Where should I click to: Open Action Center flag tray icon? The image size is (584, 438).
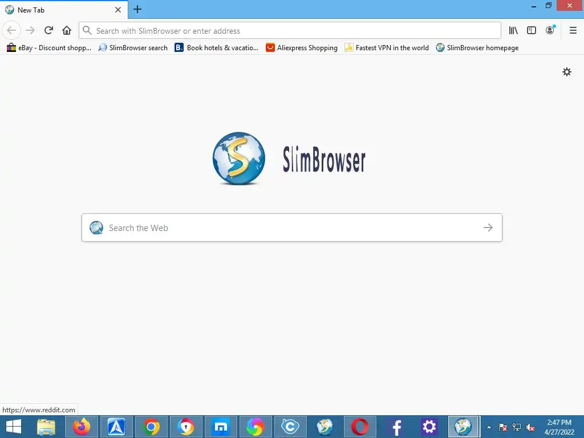click(x=503, y=427)
